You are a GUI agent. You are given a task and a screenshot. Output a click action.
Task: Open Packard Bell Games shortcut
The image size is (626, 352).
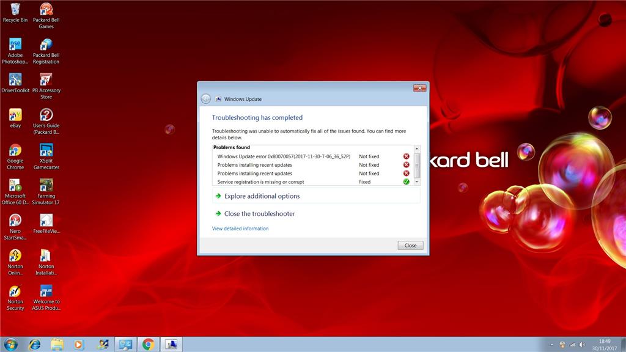click(46, 16)
